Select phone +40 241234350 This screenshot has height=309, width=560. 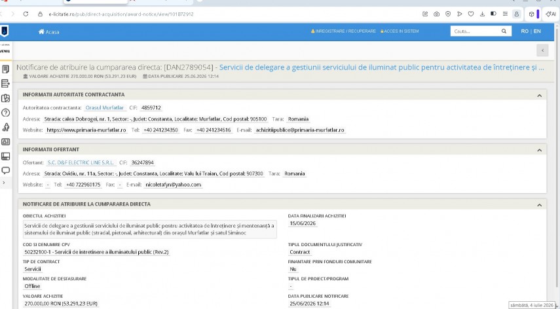tap(160, 130)
